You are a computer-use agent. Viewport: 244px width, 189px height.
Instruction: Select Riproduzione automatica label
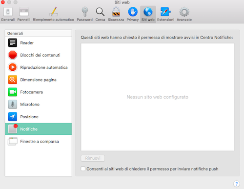pyautogui.click(x=44, y=67)
